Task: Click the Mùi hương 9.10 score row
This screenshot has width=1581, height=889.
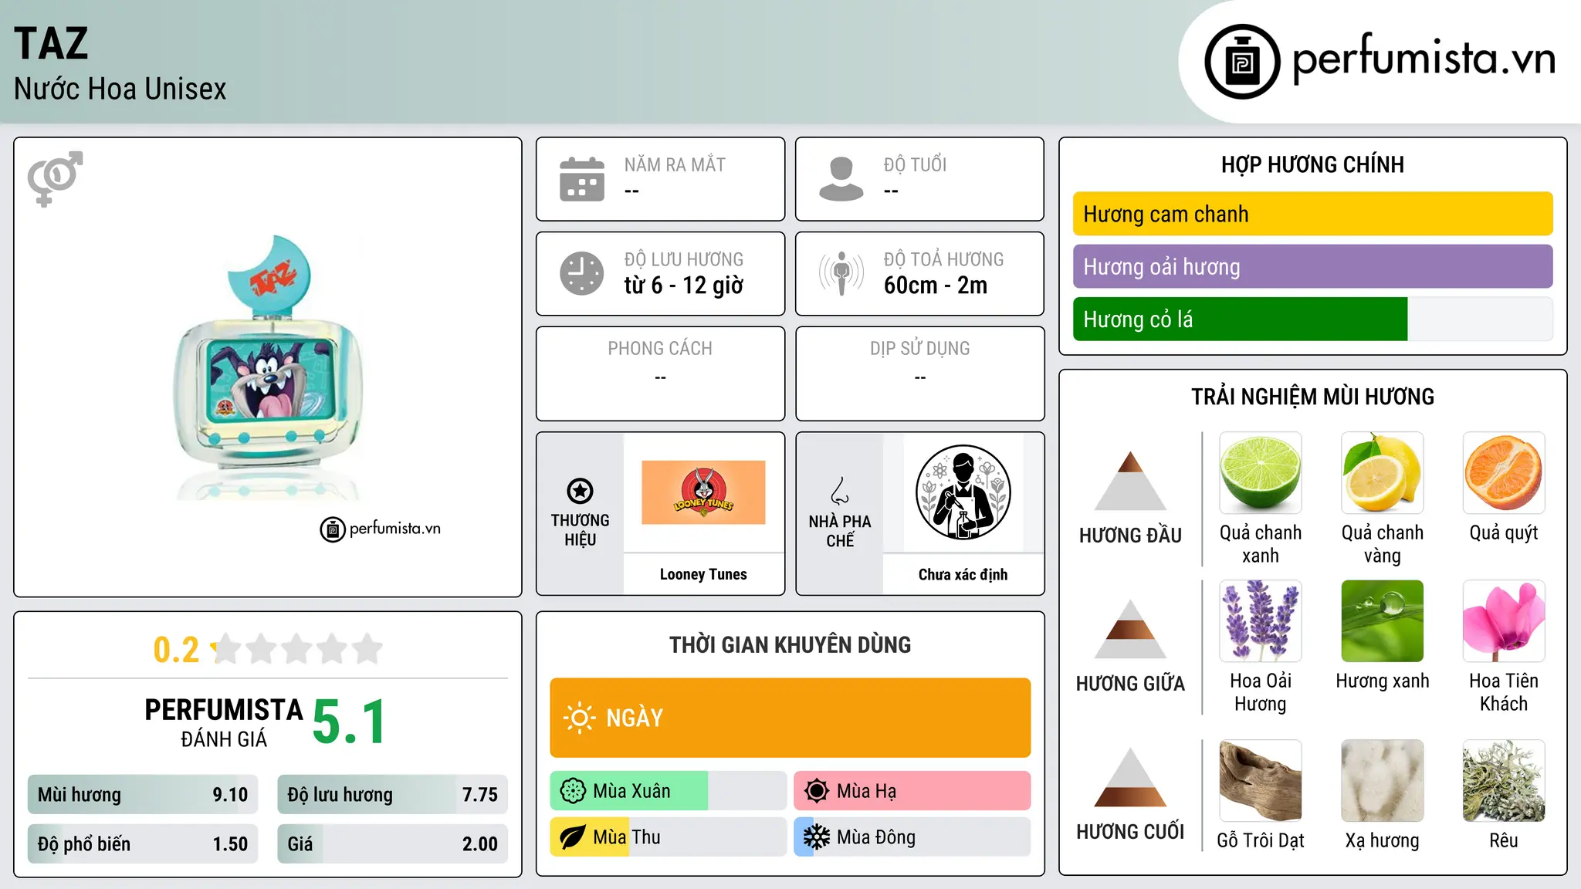Action: (x=143, y=794)
